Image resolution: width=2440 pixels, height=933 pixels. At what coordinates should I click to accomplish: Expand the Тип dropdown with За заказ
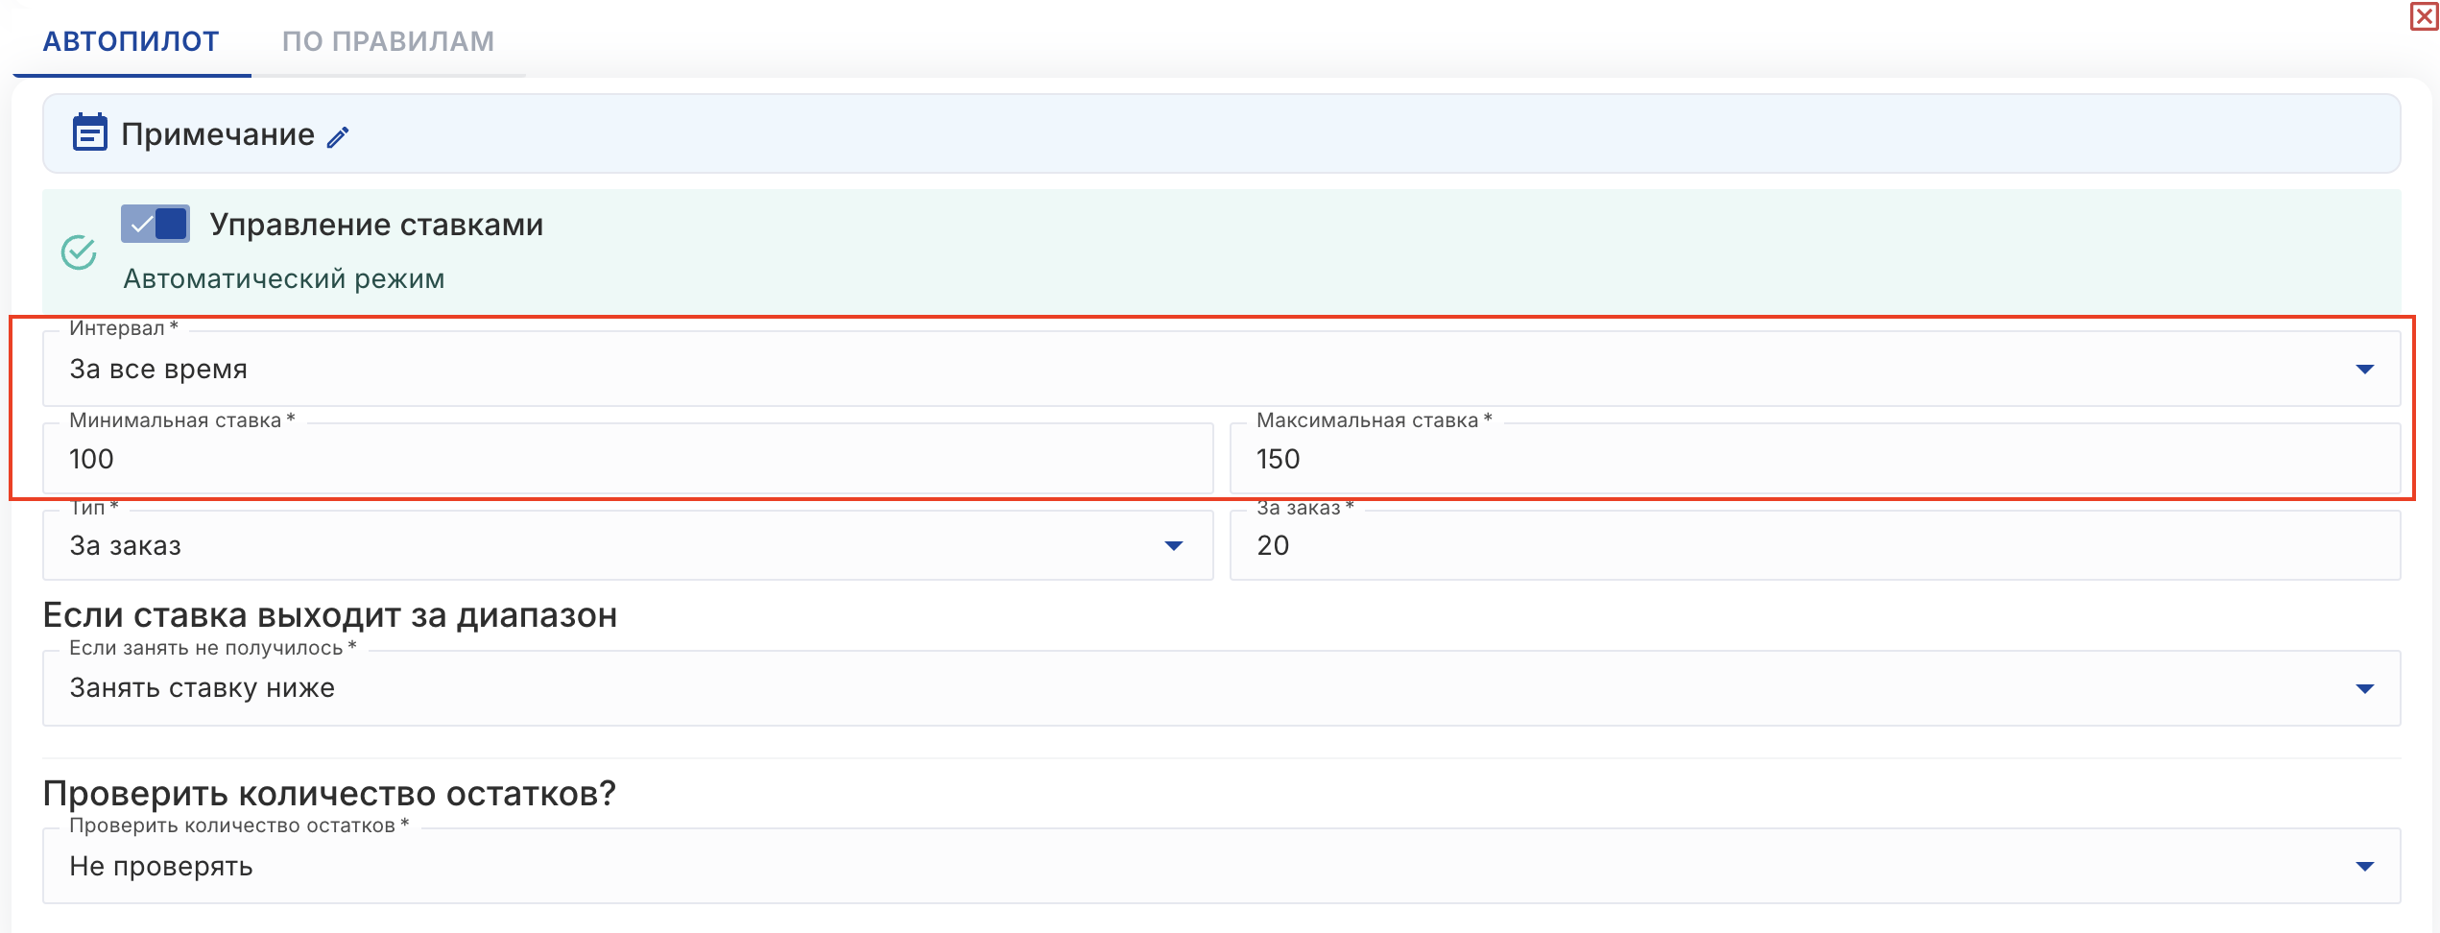[x=628, y=545]
